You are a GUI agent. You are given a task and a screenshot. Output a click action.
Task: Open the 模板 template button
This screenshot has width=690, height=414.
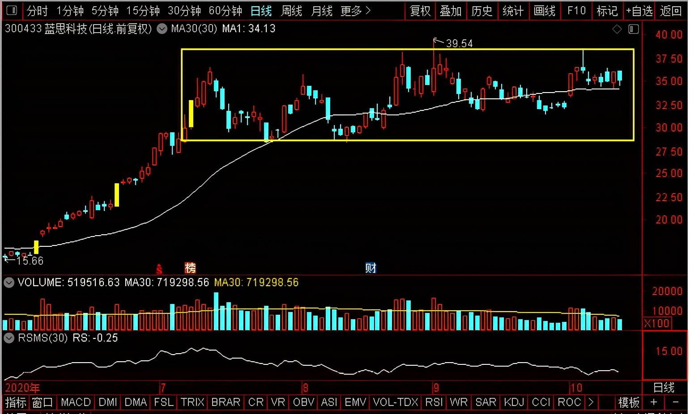[x=629, y=402]
